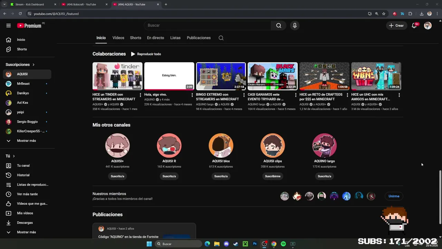Screen dimensions: 442x249
Task: Open browser downloads icon
Action: coord(422,14)
